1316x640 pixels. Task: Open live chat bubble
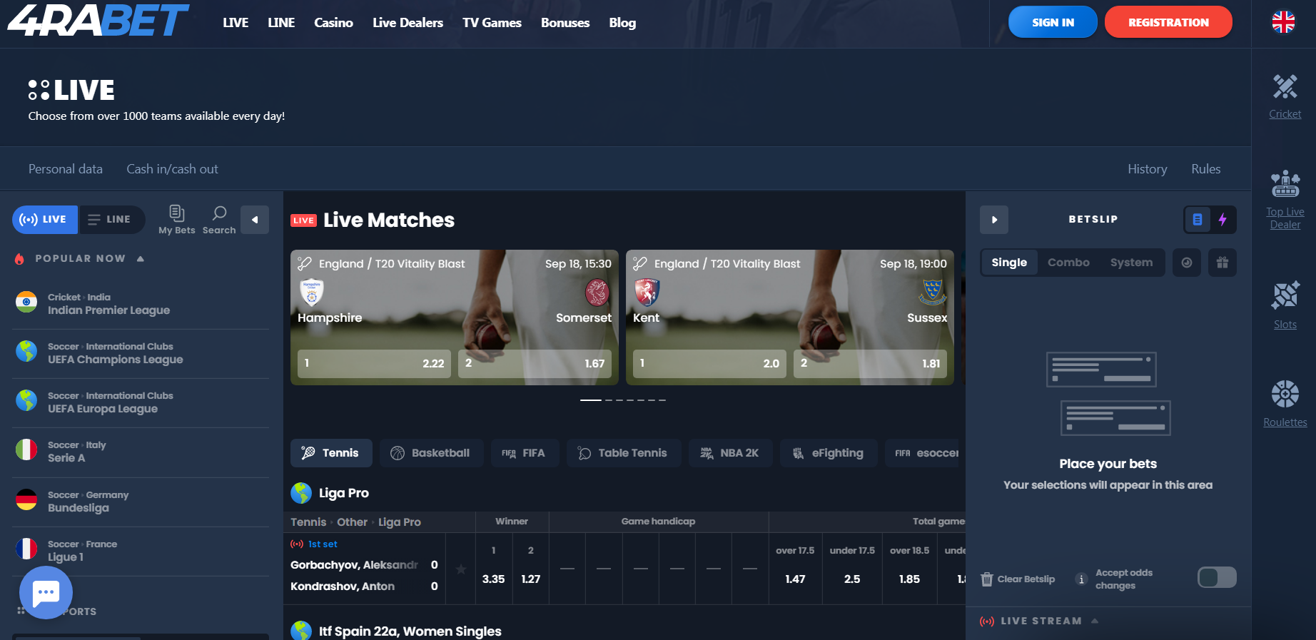tap(46, 592)
